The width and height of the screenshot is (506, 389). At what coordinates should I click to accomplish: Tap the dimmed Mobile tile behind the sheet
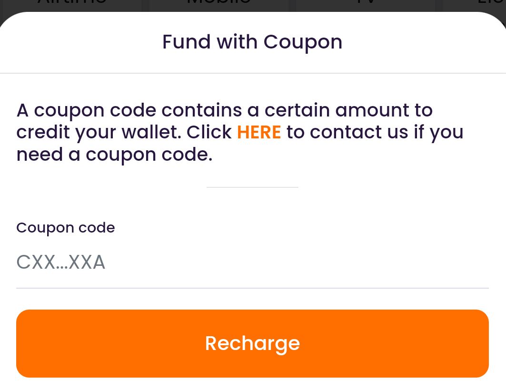(x=219, y=5)
